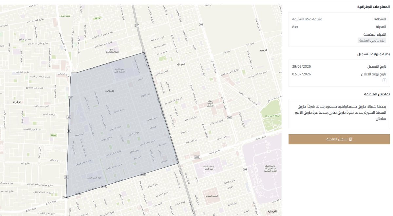Select the registration date 29/03/2026

coord(301,67)
